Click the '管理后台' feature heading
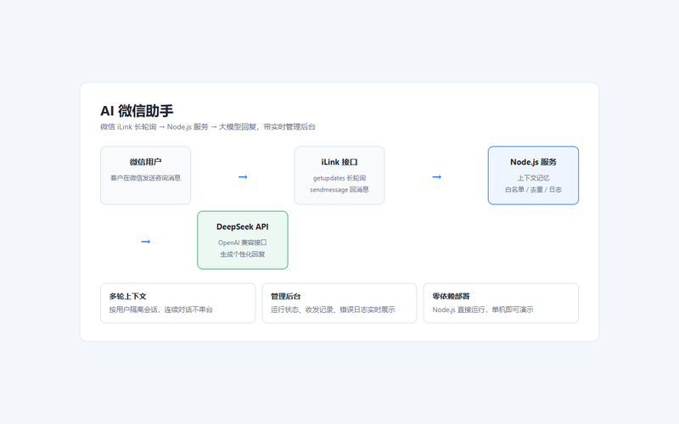Image resolution: width=679 pixels, height=424 pixels. coord(286,296)
